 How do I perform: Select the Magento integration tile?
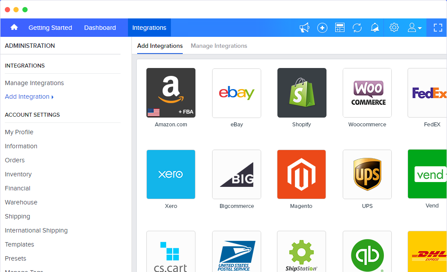click(x=302, y=175)
